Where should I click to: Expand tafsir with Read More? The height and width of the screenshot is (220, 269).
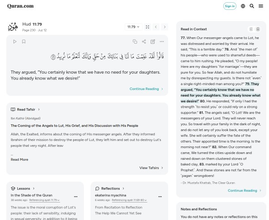coord(19,159)
